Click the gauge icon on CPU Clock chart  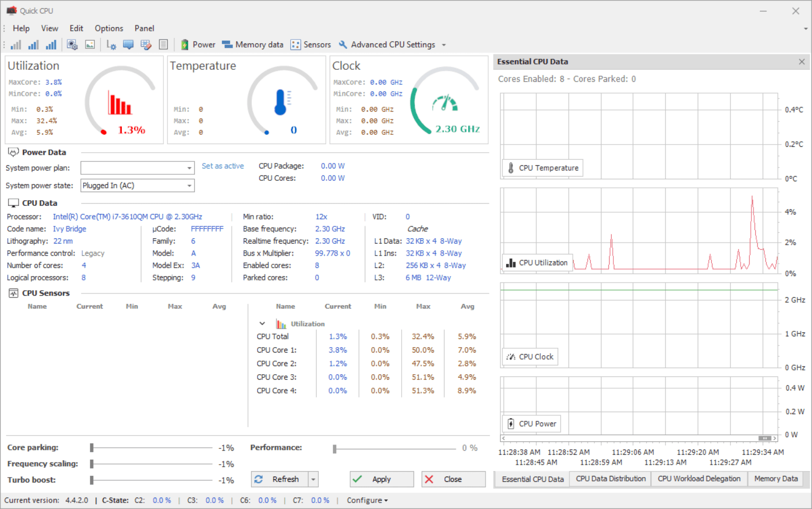point(510,357)
